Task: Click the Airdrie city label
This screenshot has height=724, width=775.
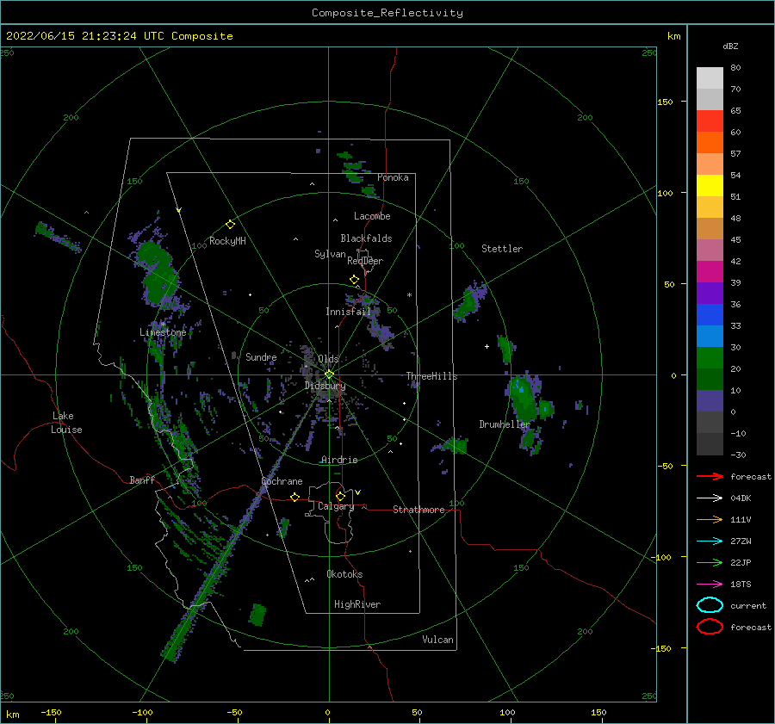Action: (339, 460)
